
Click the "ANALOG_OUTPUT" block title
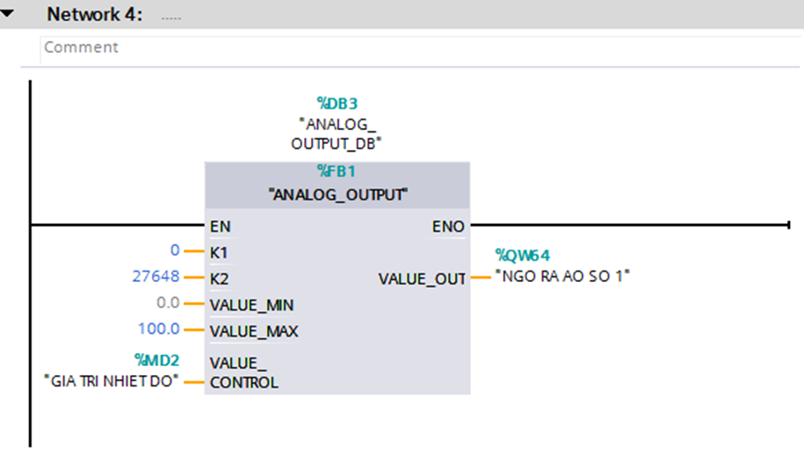click(338, 195)
